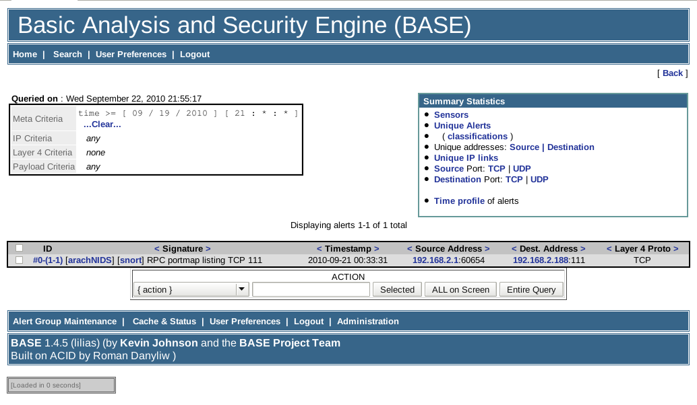Image resolution: width=697 pixels, height=405 pixels.
Task: Click the 'Summary Statistics' panel heading
Action: pyautogui.click(x=464, y=101)
